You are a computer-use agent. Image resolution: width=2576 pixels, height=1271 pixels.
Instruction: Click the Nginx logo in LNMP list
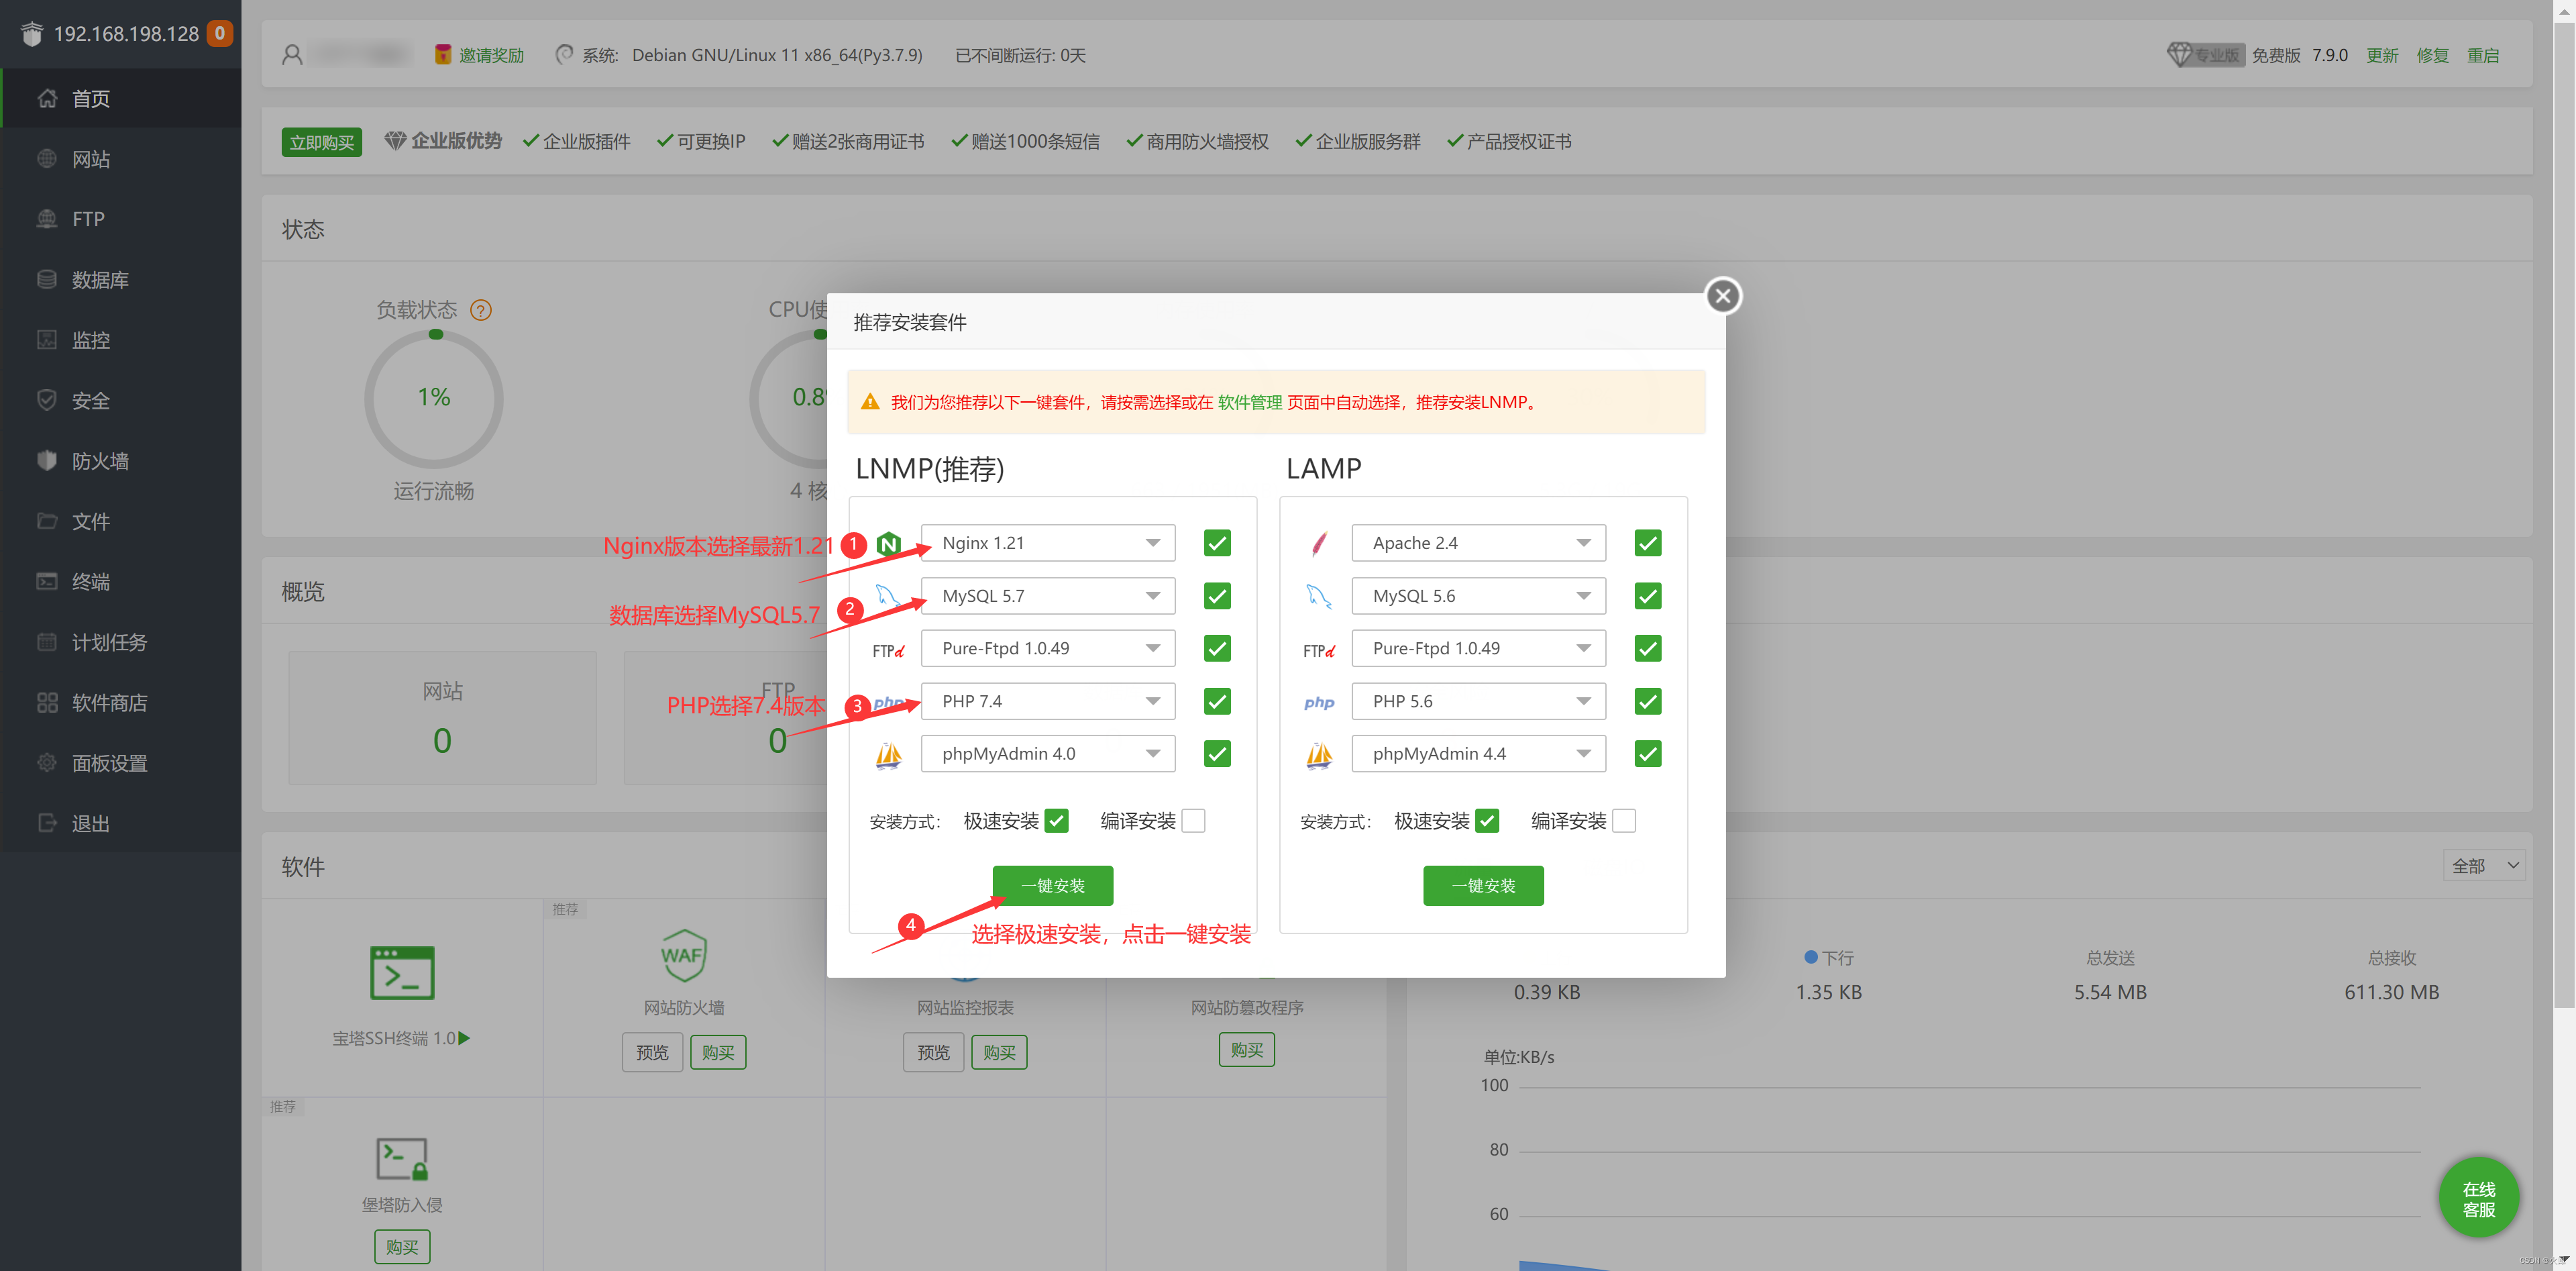(888, 544)
